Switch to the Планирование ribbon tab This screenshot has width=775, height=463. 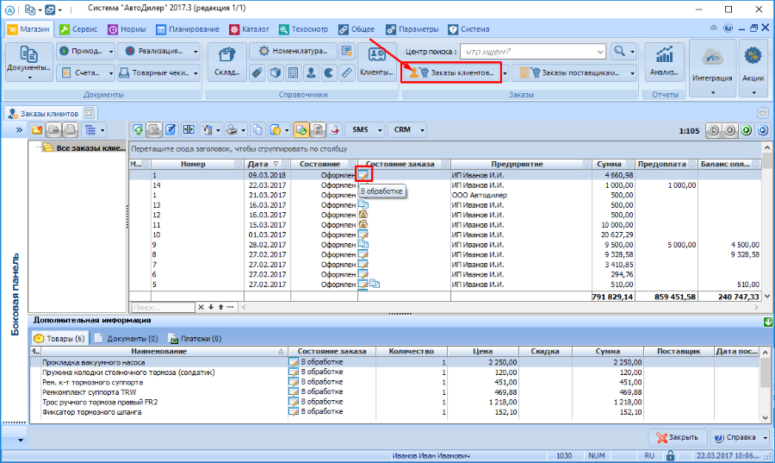(188, 29)
